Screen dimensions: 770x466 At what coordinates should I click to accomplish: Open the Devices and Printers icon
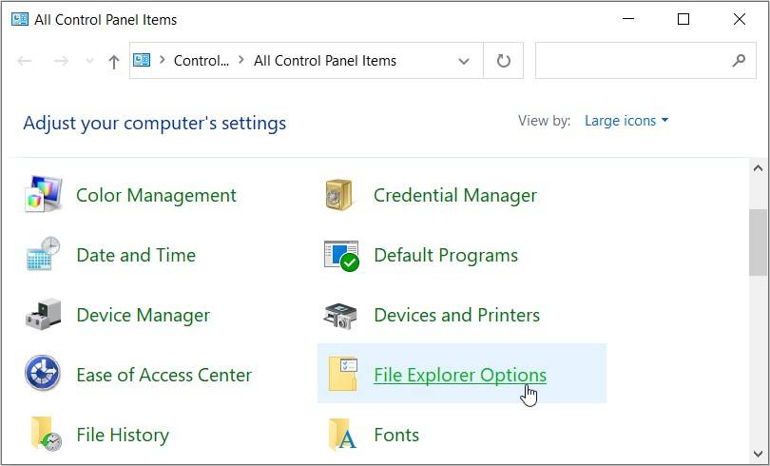point(340,315)
